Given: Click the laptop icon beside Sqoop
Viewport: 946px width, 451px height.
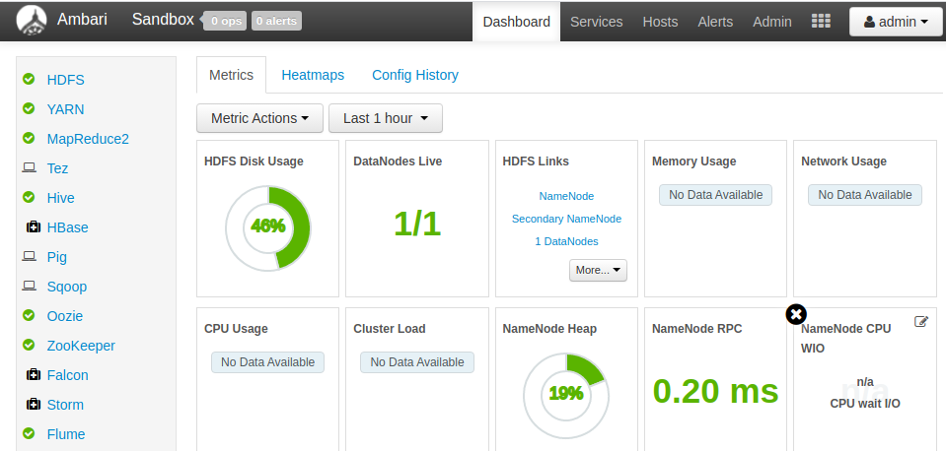Looking at the screenshot, I should (x=29, y=286).
